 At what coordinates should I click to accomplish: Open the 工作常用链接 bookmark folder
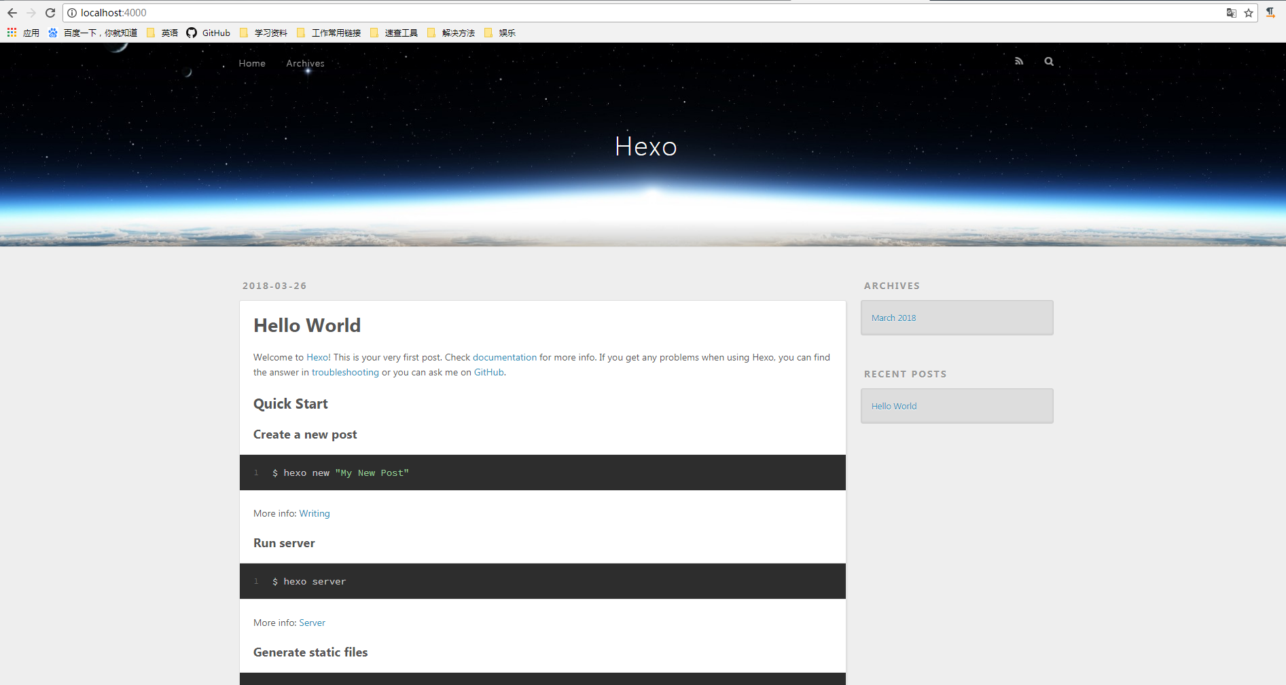click(329, 33)
